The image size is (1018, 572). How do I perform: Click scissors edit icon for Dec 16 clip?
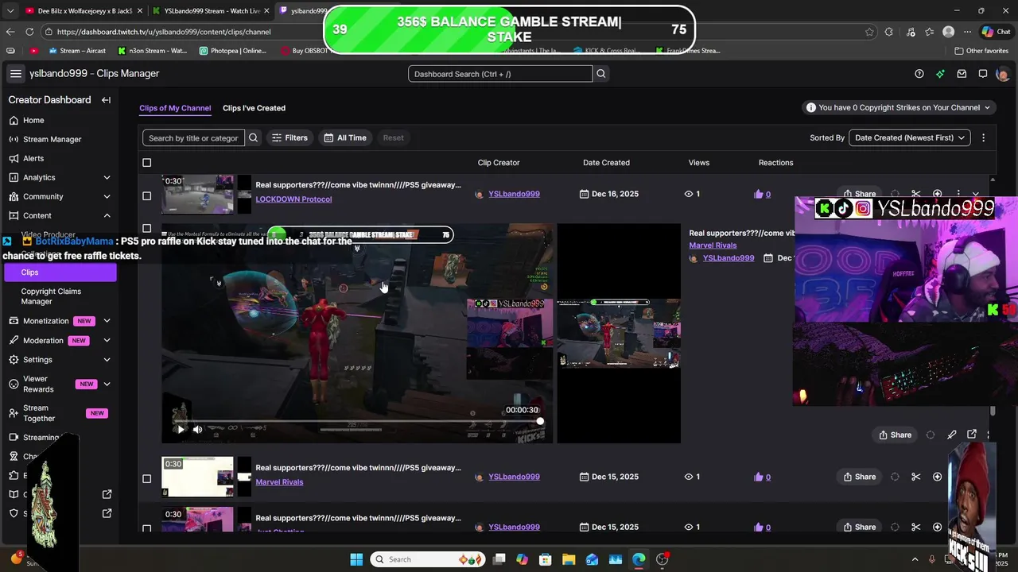coord(916,194)
